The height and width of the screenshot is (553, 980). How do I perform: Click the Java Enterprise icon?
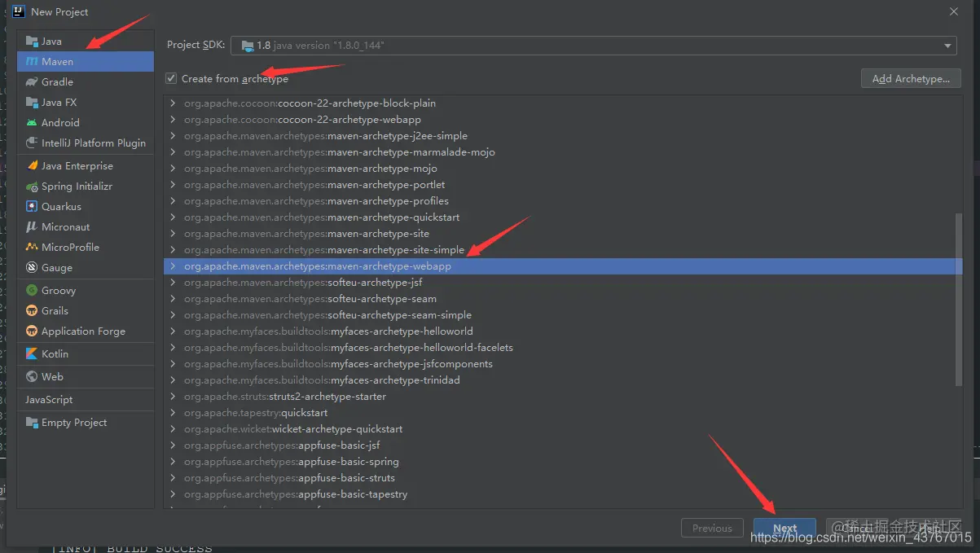[32, 166]
